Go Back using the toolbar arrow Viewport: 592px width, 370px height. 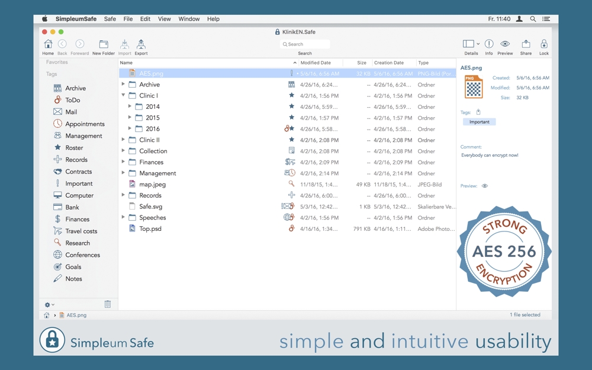pos(62,44)
